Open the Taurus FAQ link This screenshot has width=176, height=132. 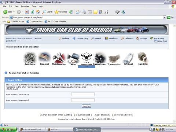[x=80, y=38]
